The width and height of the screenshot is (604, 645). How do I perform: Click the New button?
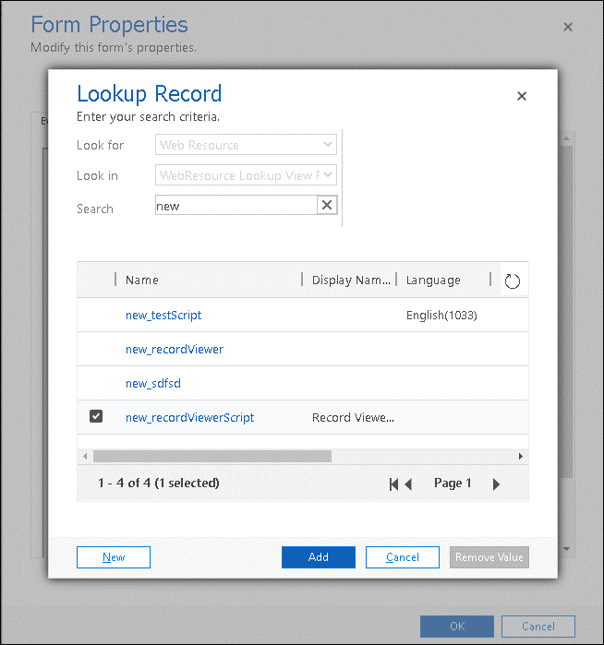(114, 557)
